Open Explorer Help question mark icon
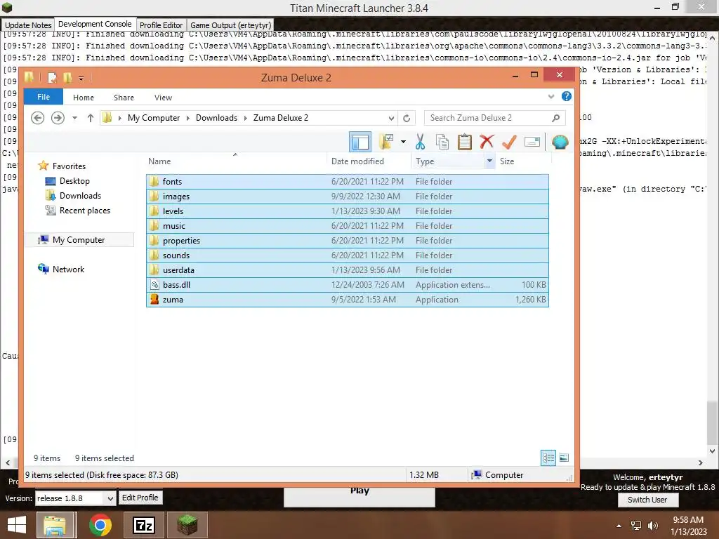The height and width of the screenshot is (539, 719). 567,96
